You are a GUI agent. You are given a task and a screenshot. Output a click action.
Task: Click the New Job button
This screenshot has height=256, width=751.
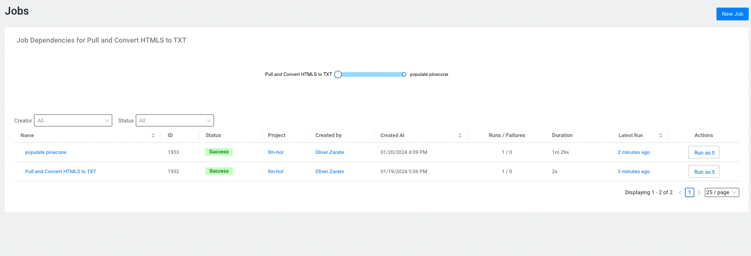[x=732, y=14]
